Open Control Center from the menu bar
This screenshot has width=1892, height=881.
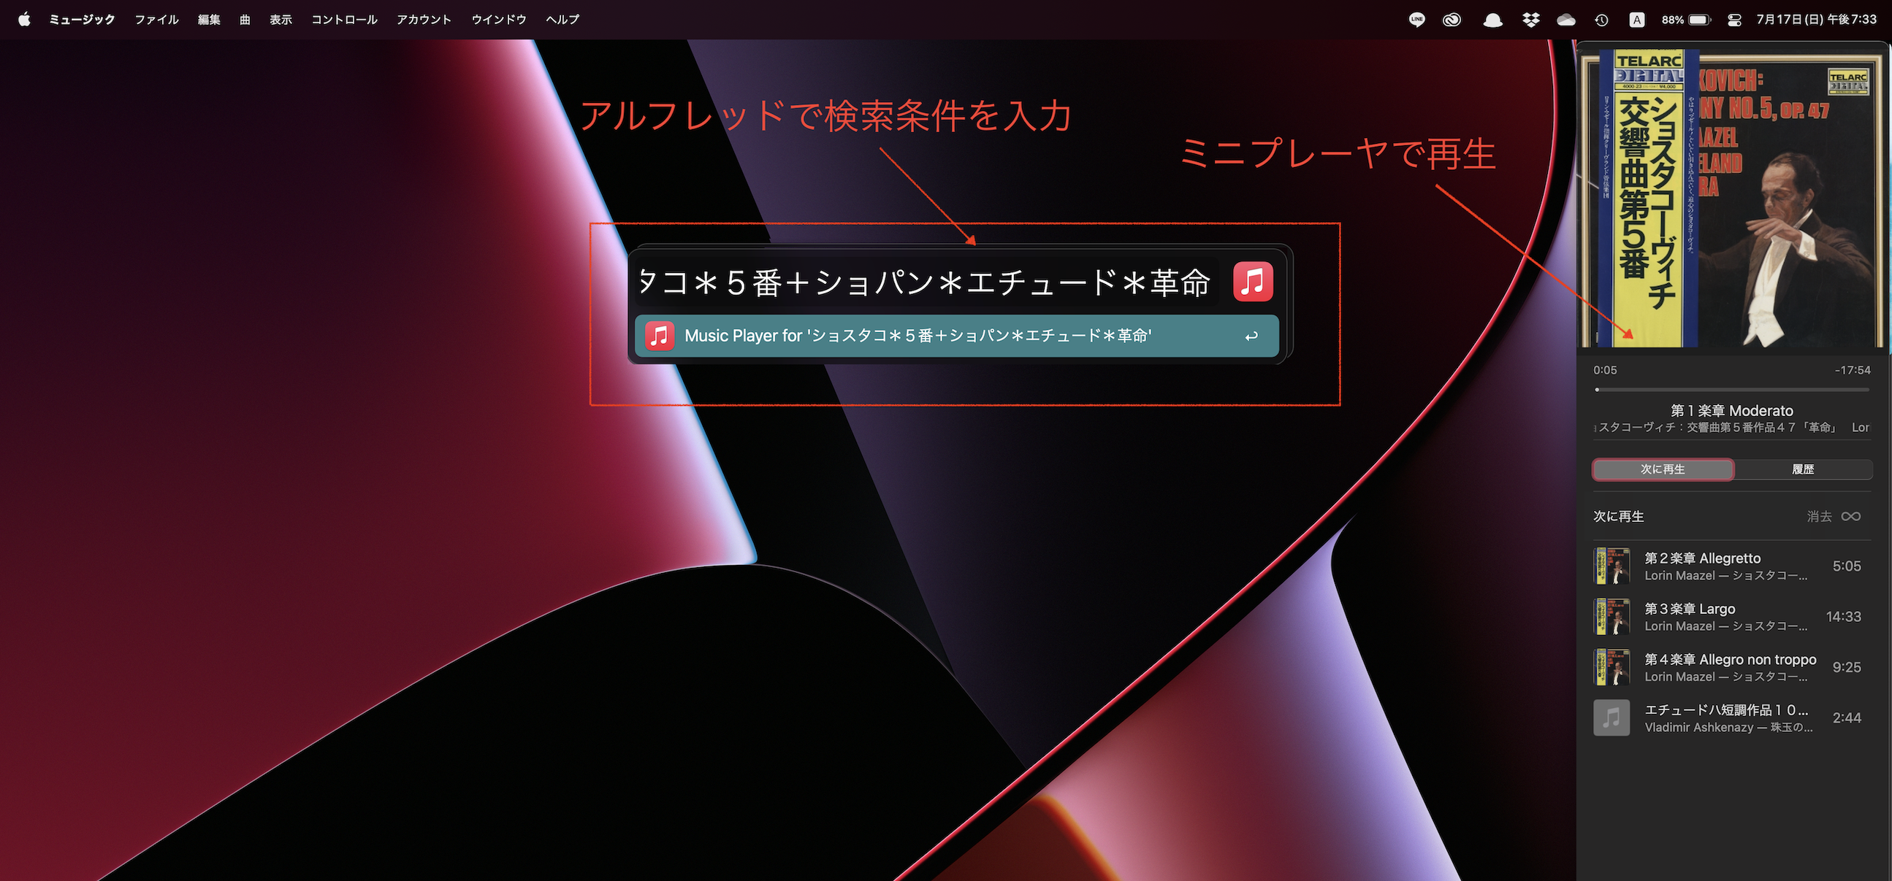[x=1734, y=20]
